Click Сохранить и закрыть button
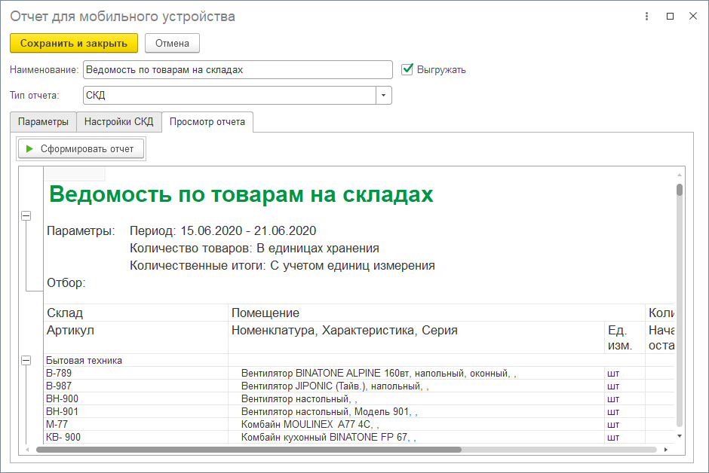 [74, 44]
